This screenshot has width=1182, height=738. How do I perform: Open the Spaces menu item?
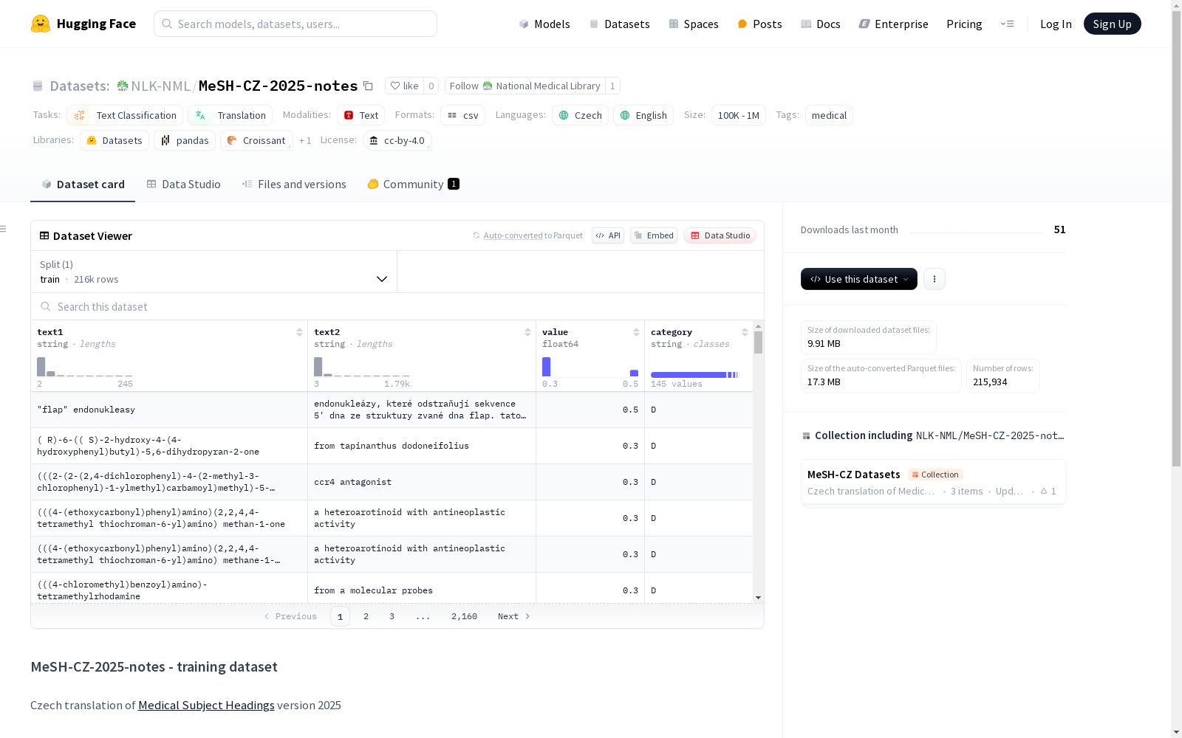[x=694, y=24]
